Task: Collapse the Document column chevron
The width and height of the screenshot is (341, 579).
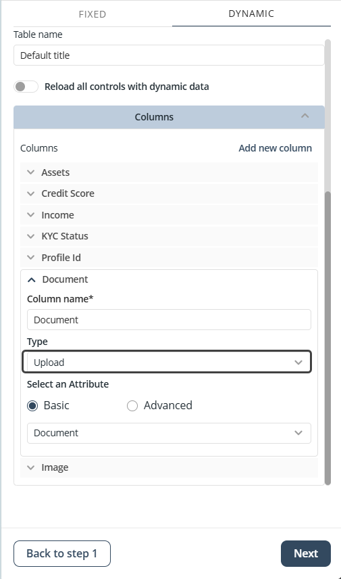Action: [x=32, y=280]
